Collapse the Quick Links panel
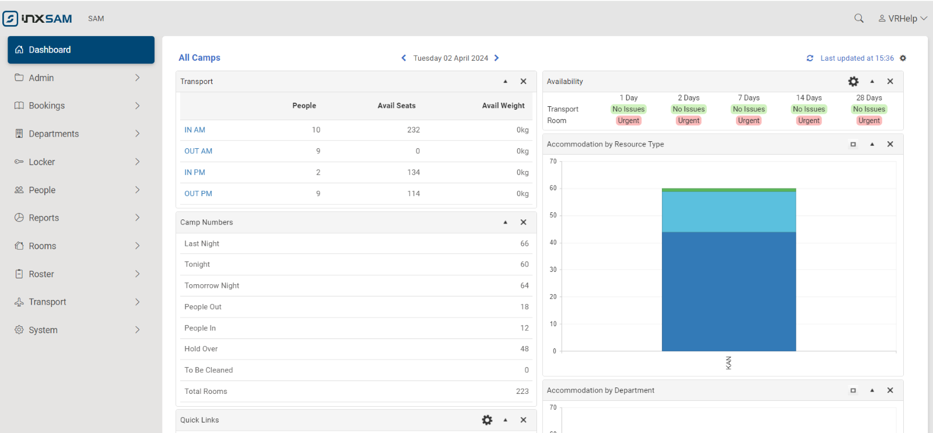 [x=506, y=420]
